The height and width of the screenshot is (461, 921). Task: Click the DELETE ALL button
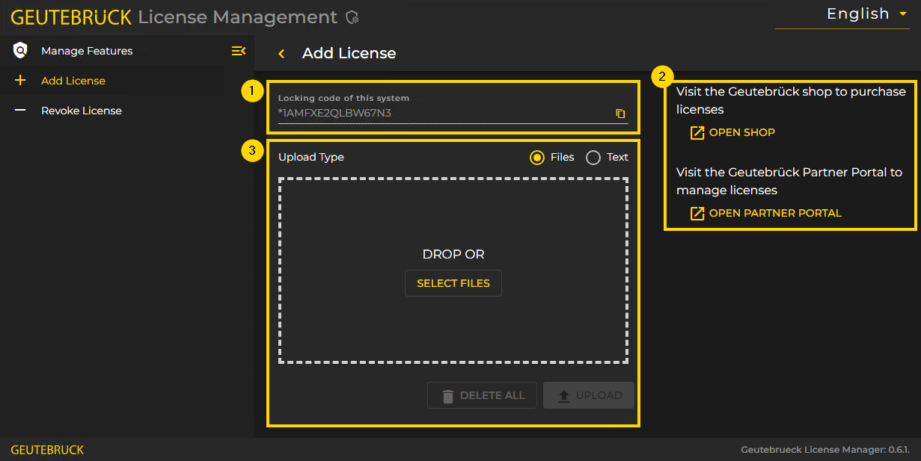click(482, 395)
